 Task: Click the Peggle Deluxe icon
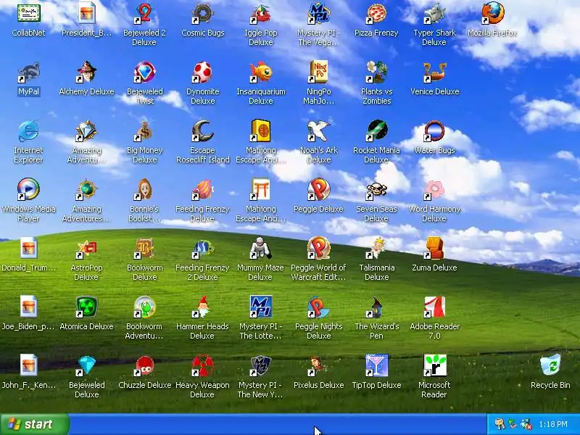pos(318,189)
